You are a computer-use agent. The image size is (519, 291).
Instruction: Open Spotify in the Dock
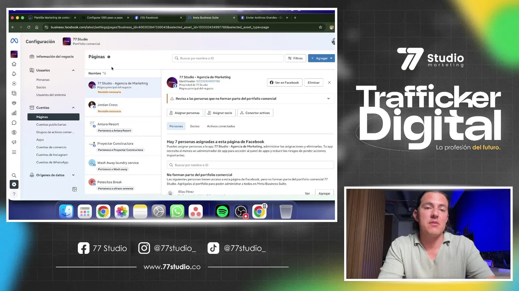pos(222,211)
